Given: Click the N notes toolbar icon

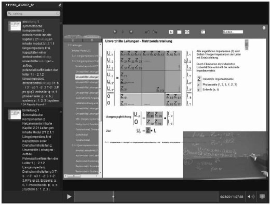Looking at the screenshot, I should (x=171, y=32).
